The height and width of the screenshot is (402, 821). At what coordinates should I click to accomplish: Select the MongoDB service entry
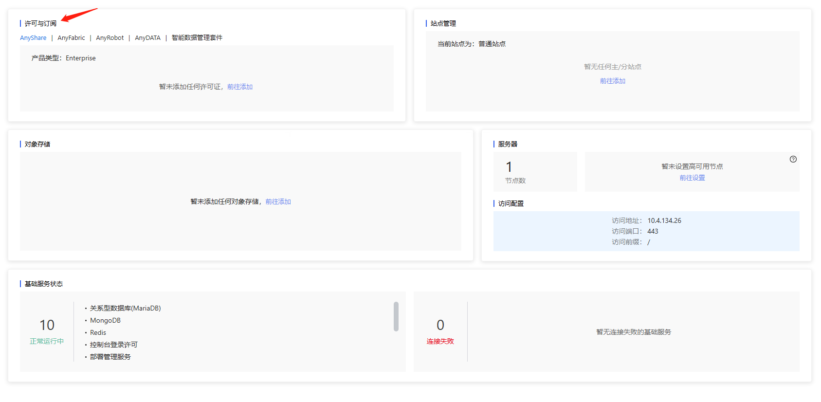coord(105,320)
